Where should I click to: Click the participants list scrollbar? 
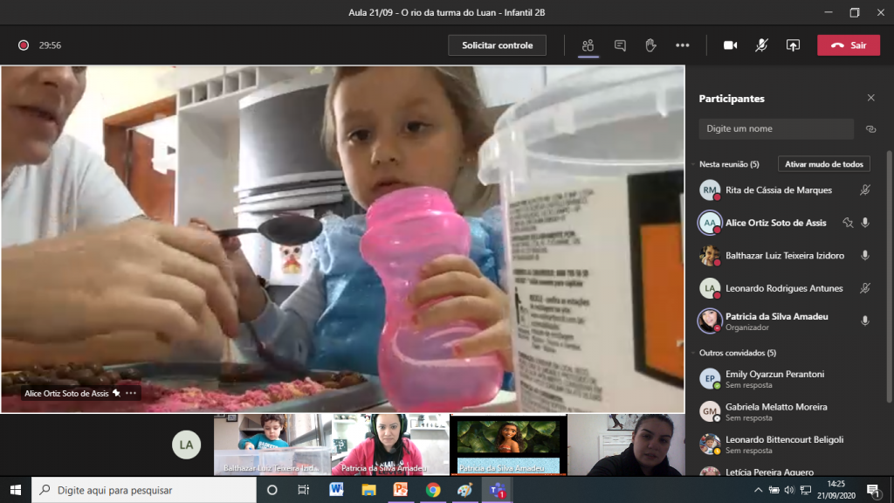pyautogui.click(x=889, y=262)
